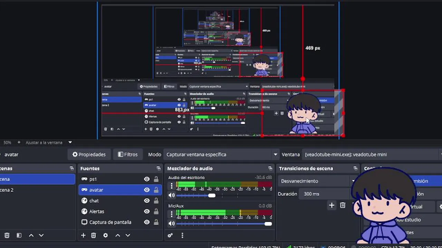This screenshot has height=248, width=442.
Task: Delete the selected scene with trash icon
Action: (x=7, y=235)
